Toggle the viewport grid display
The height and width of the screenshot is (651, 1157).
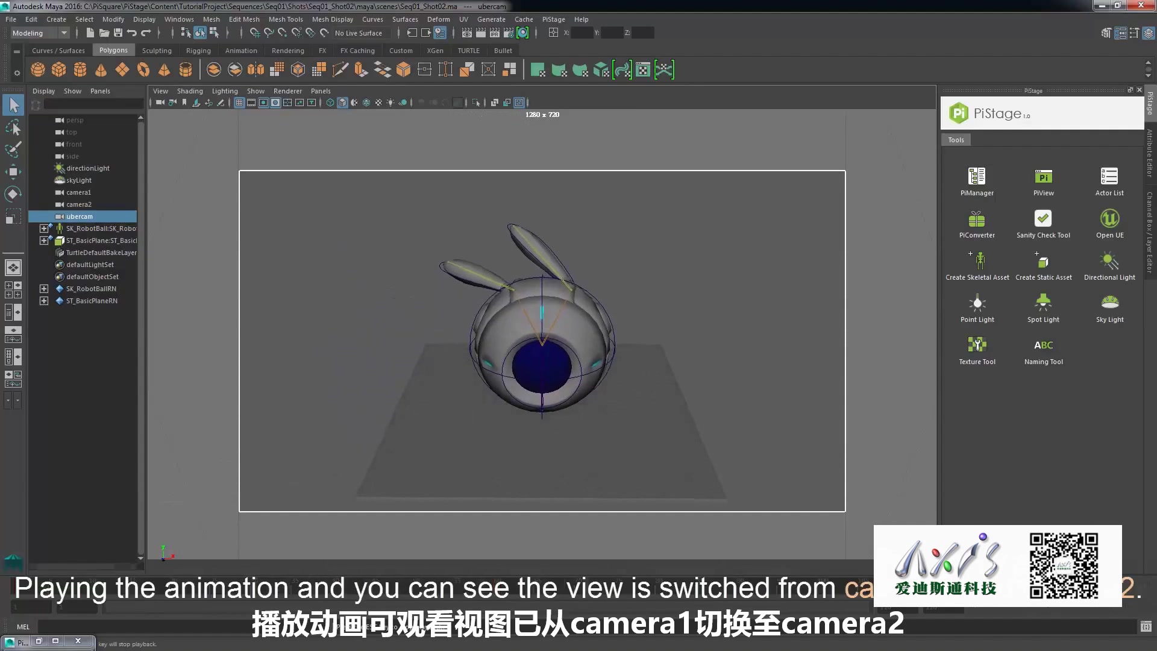239,102
